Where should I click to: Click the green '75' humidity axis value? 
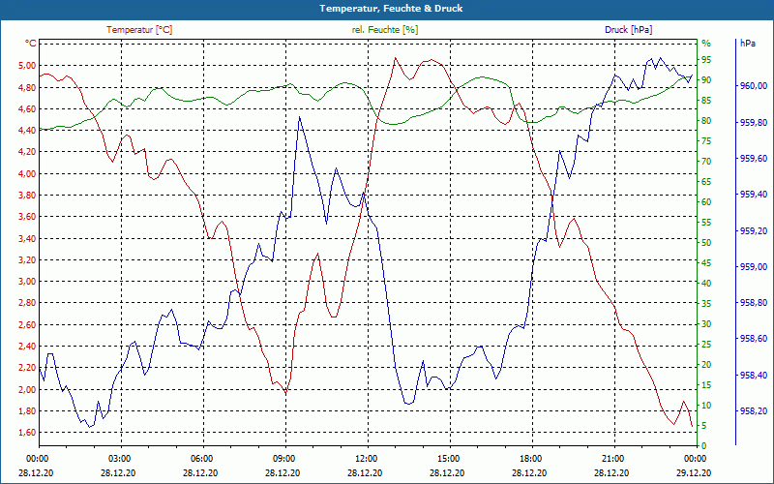(x=706, y=141)
